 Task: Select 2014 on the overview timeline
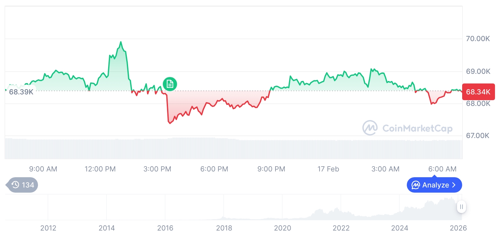tap(107, 228)
